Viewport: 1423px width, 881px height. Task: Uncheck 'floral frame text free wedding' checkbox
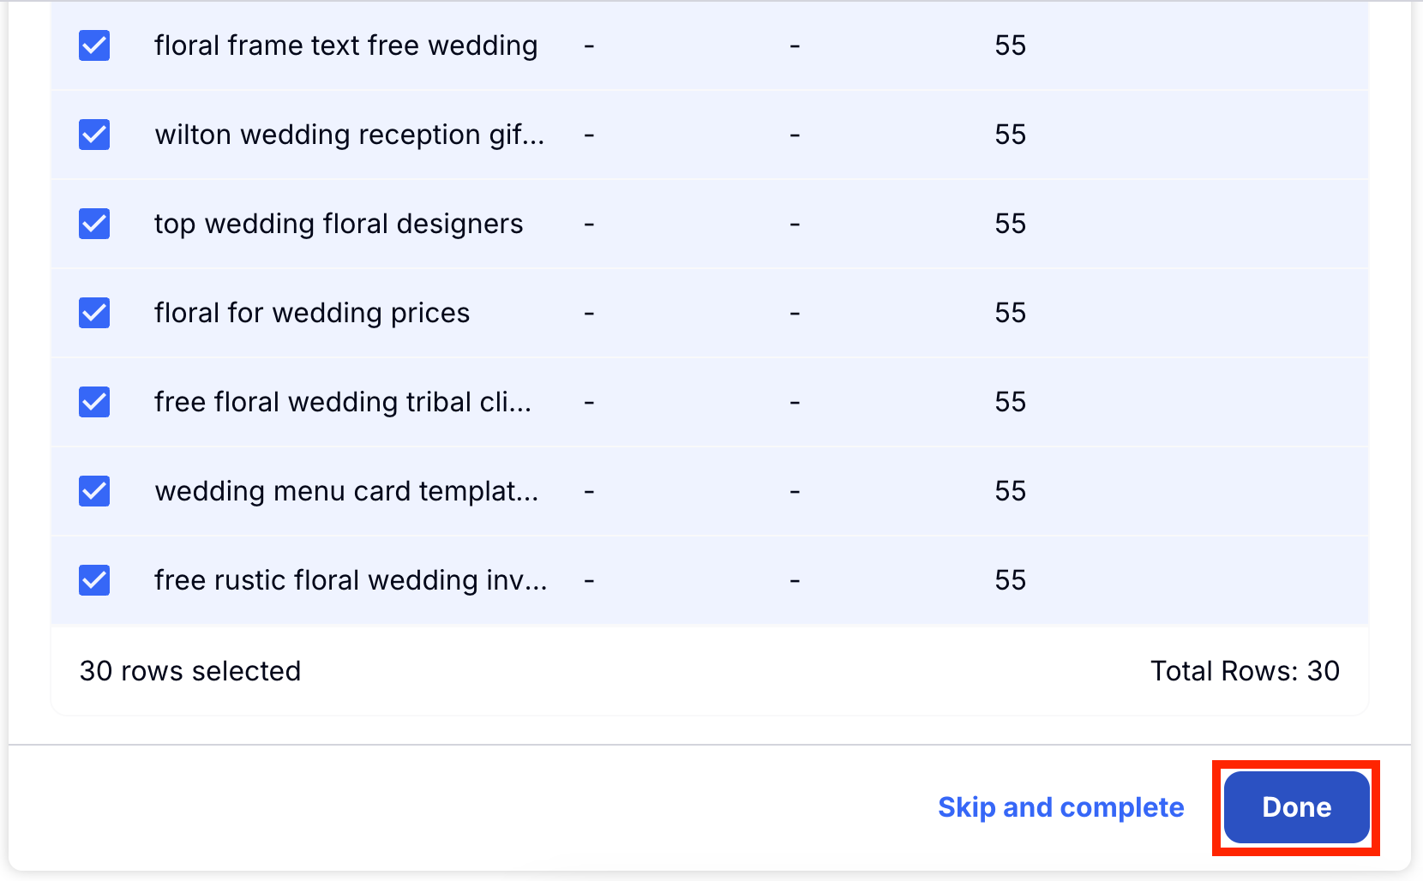point(94,45)
